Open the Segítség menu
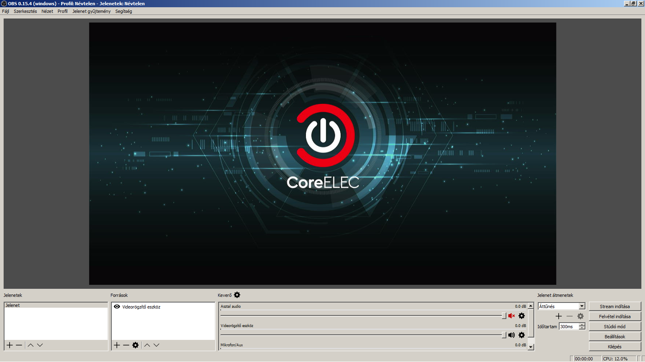The height and width of the screenshot is (362, 645). (x=124, y=11)
